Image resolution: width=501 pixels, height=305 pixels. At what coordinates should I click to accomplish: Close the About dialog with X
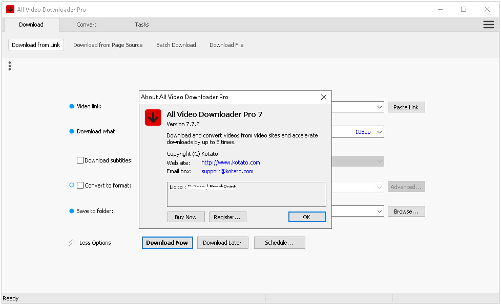coord(323,97)
